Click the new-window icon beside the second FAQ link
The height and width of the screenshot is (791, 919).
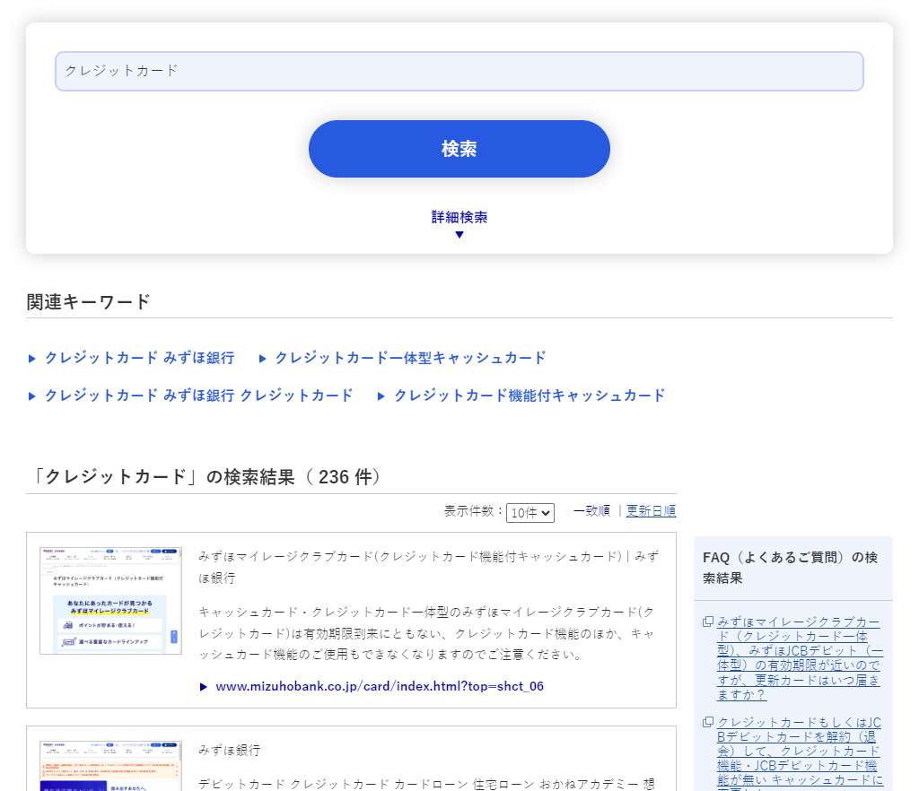(x=708, y=723)
